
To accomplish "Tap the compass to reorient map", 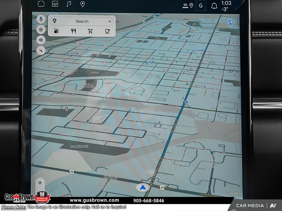I will click(41, 50).
